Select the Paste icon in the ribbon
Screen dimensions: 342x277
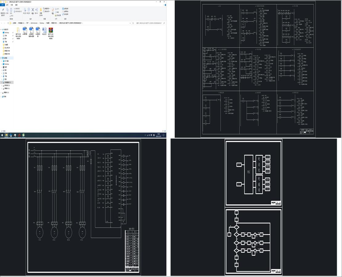(x=11, y=10)
